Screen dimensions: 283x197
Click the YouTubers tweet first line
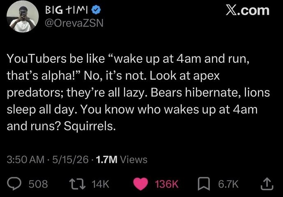click(x=128, y=59)
